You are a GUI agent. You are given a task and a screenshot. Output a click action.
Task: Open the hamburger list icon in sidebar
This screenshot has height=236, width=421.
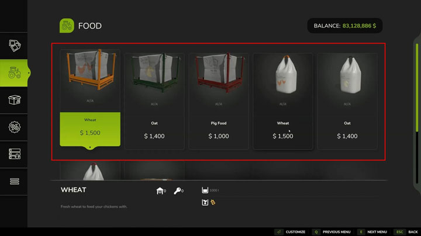(x=15, y=182)
